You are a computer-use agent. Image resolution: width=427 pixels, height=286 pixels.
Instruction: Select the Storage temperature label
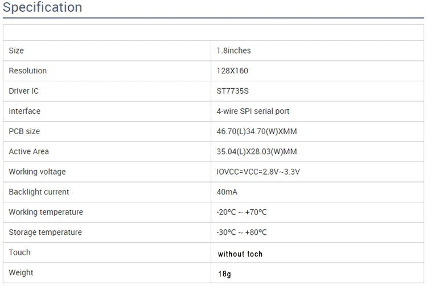[45, 233]
